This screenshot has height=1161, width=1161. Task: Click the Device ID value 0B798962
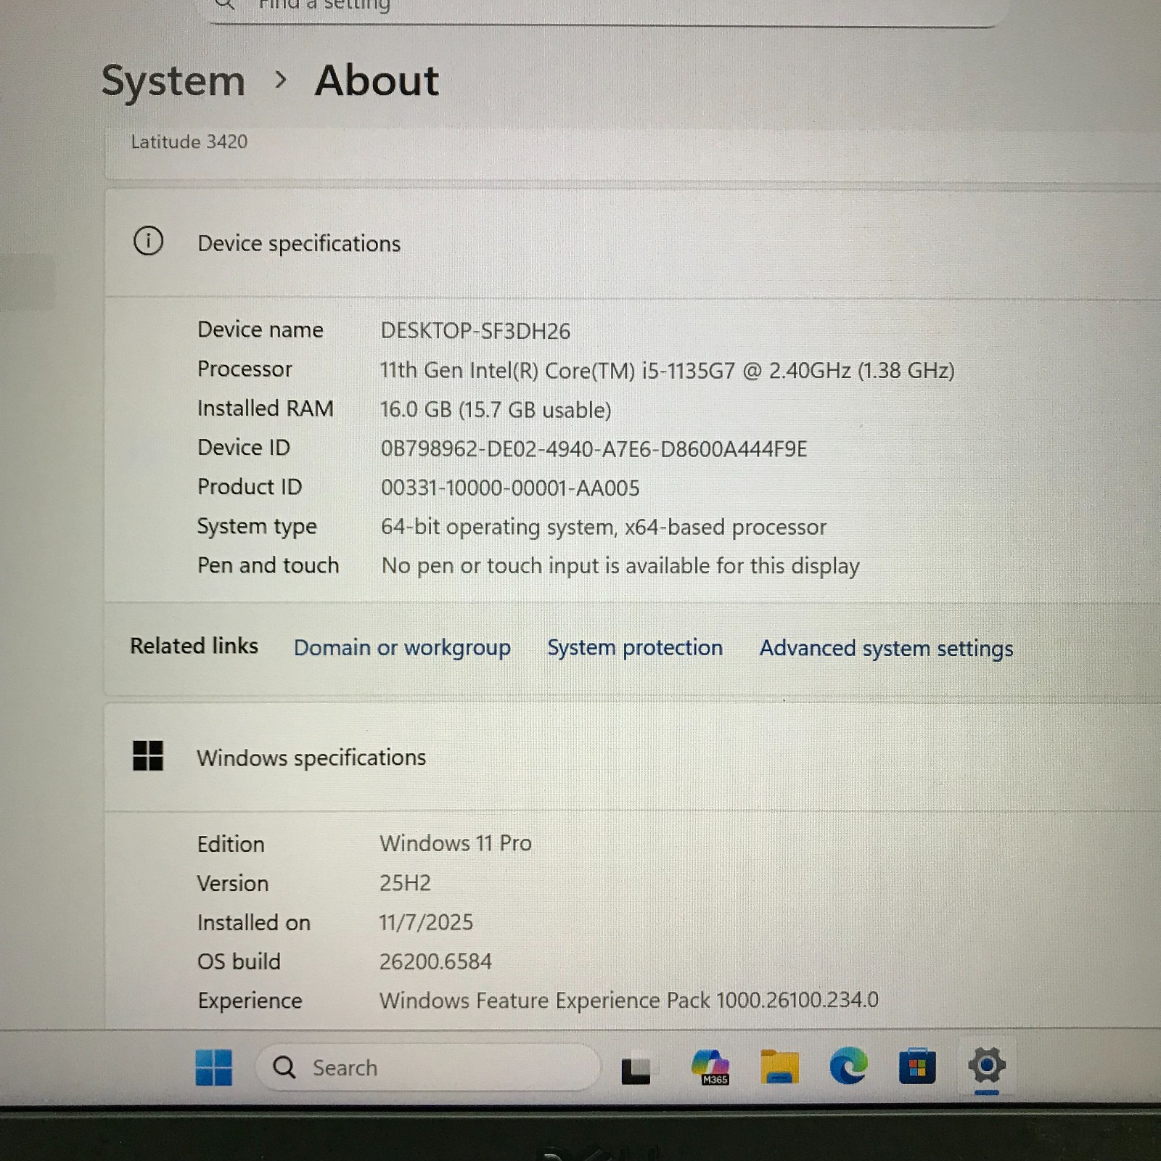pos(594,449)
